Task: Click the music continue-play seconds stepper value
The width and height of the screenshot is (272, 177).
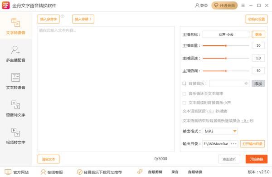Action: click(x=245, y=121)
